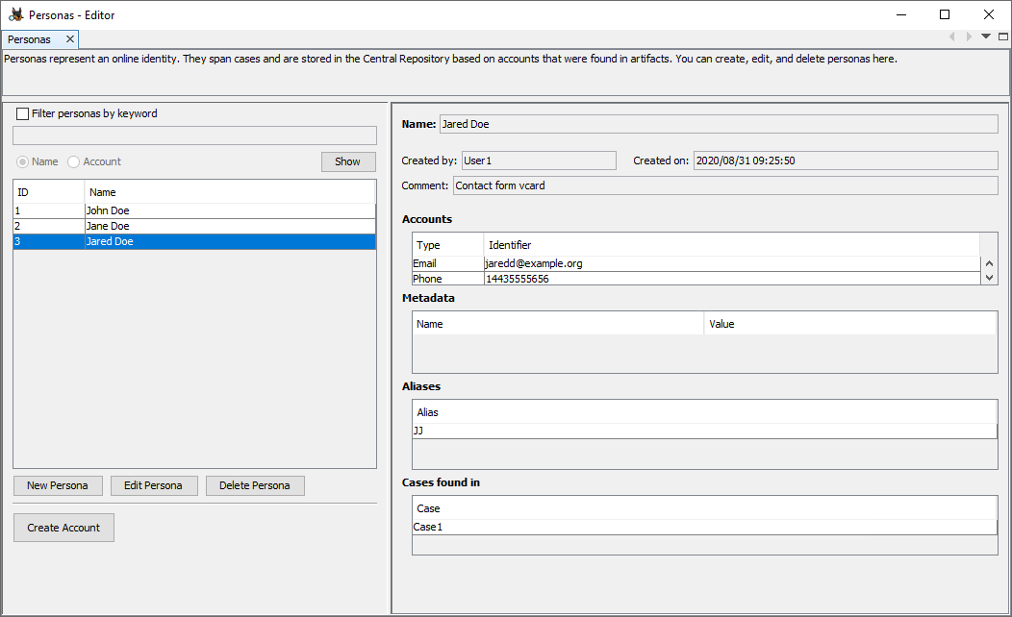Click the persona filter keyword field
Screen dimensions: 1012x617
point(193,136)
